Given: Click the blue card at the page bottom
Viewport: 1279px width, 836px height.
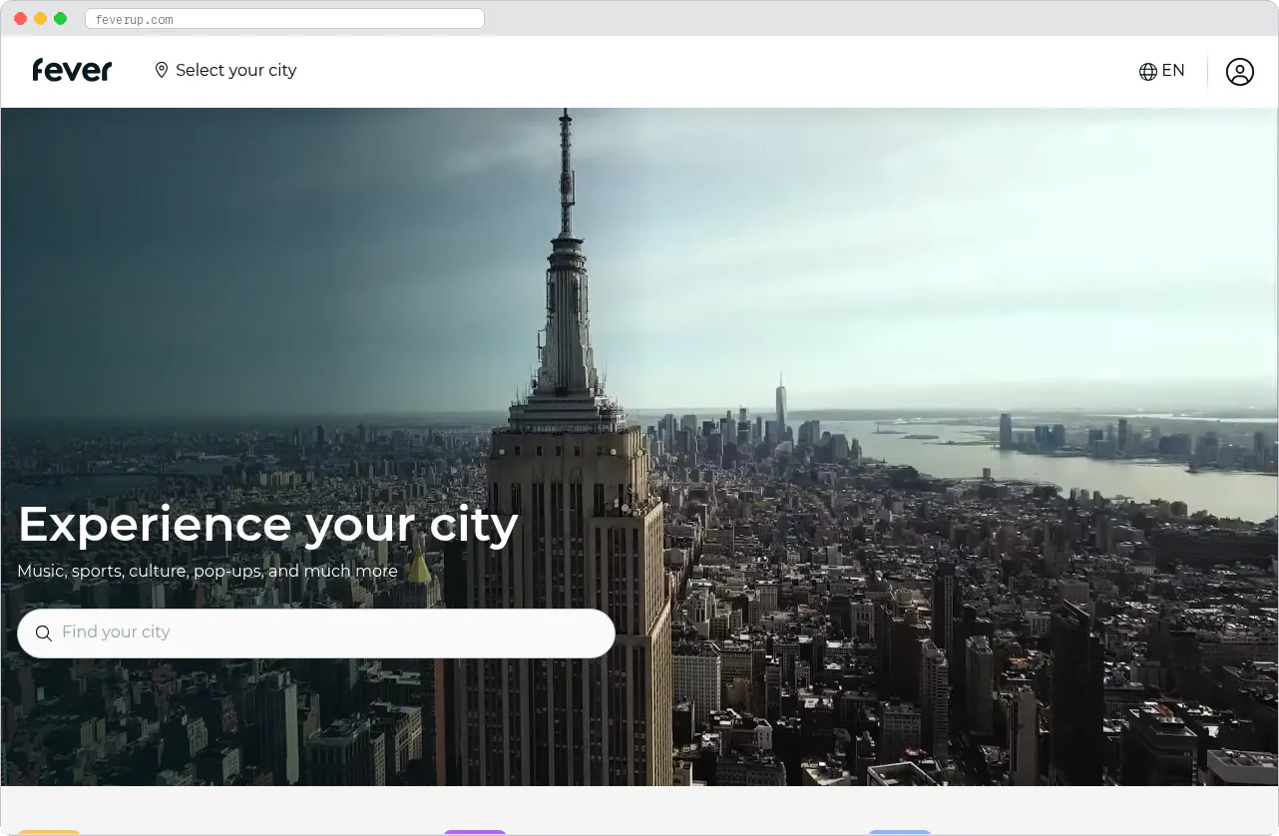Looking at the screenshot, I should 901,832.
